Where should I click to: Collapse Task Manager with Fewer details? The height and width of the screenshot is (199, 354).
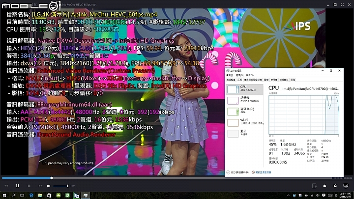click(237, 172)
